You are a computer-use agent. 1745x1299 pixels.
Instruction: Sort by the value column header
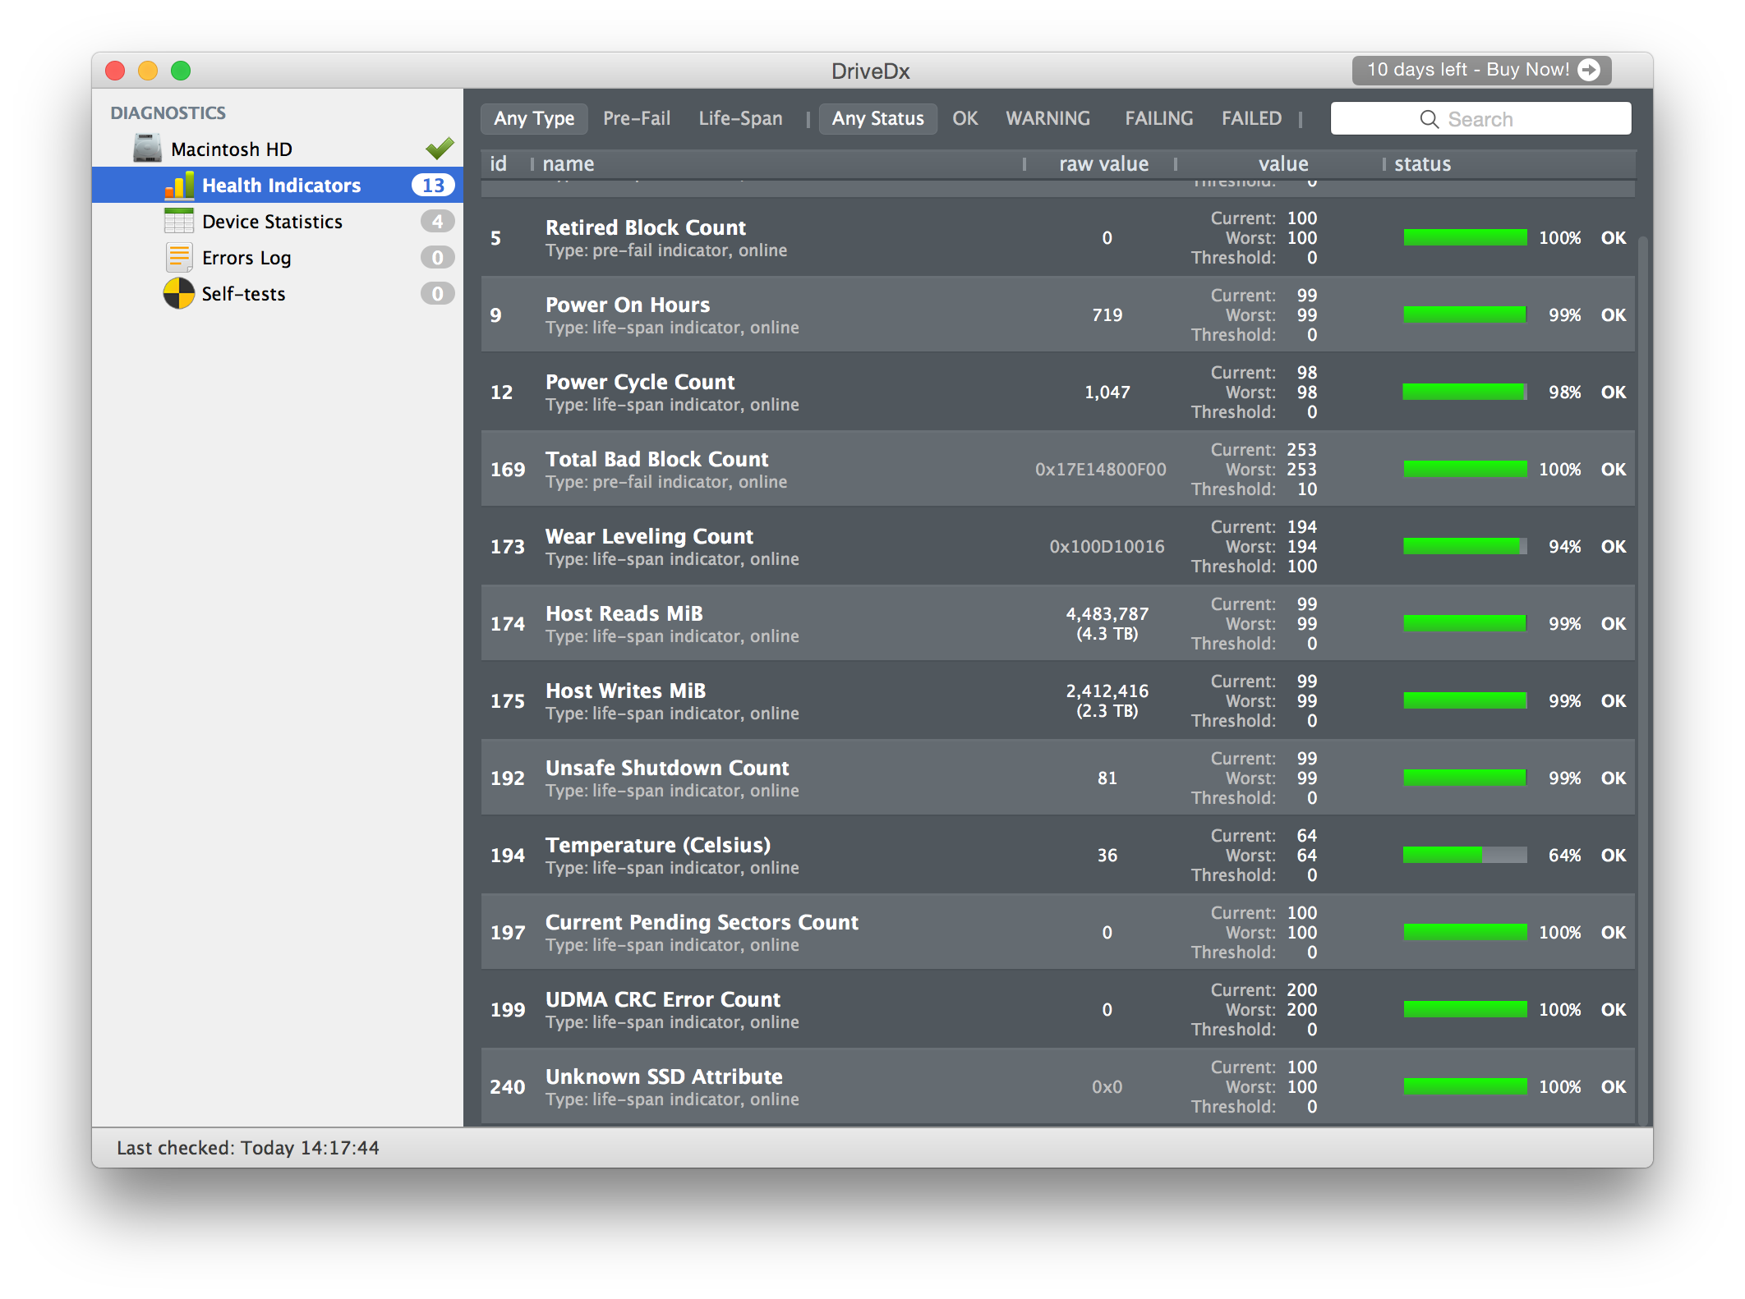[x=1283, y=164]
